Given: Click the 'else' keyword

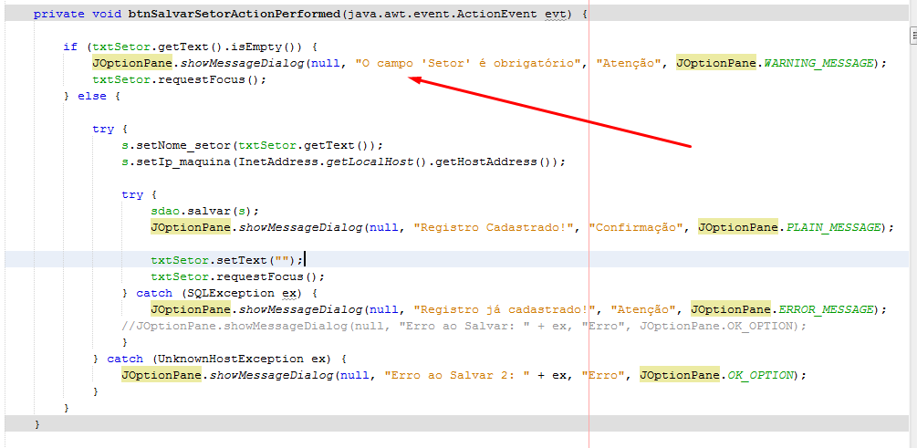Looking at the screenshot, I should [92, 96].
